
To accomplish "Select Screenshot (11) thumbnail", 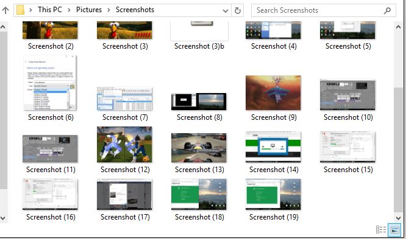I will tap(50, 148).
